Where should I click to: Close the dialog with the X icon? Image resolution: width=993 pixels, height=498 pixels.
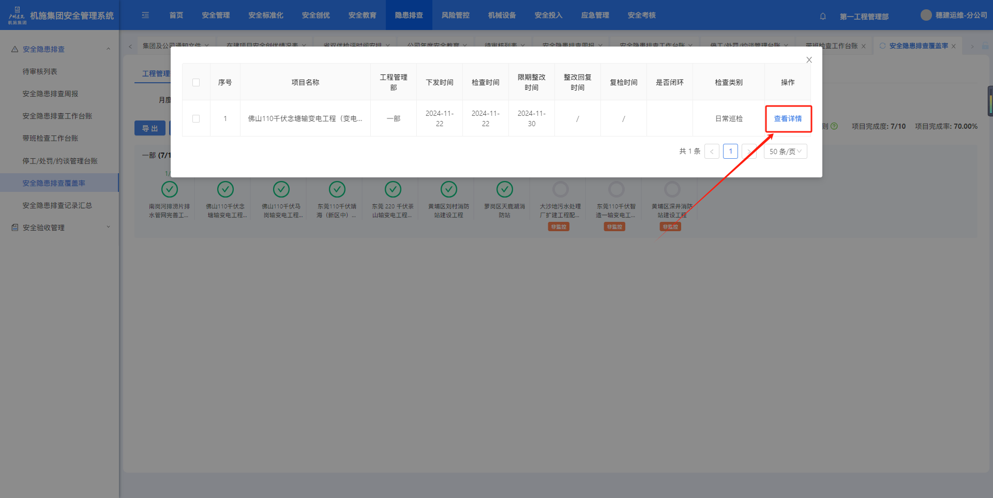[809, 60]
